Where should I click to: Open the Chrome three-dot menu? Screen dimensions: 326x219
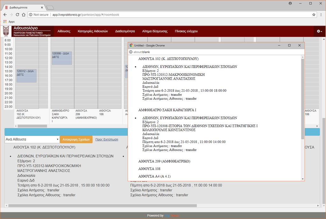click(321, 15)
